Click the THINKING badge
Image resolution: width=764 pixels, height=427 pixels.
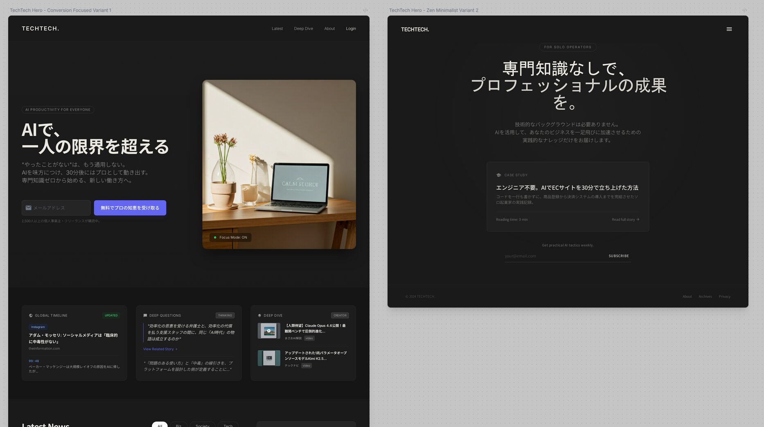pyautogui.click(x=225, y=315)
